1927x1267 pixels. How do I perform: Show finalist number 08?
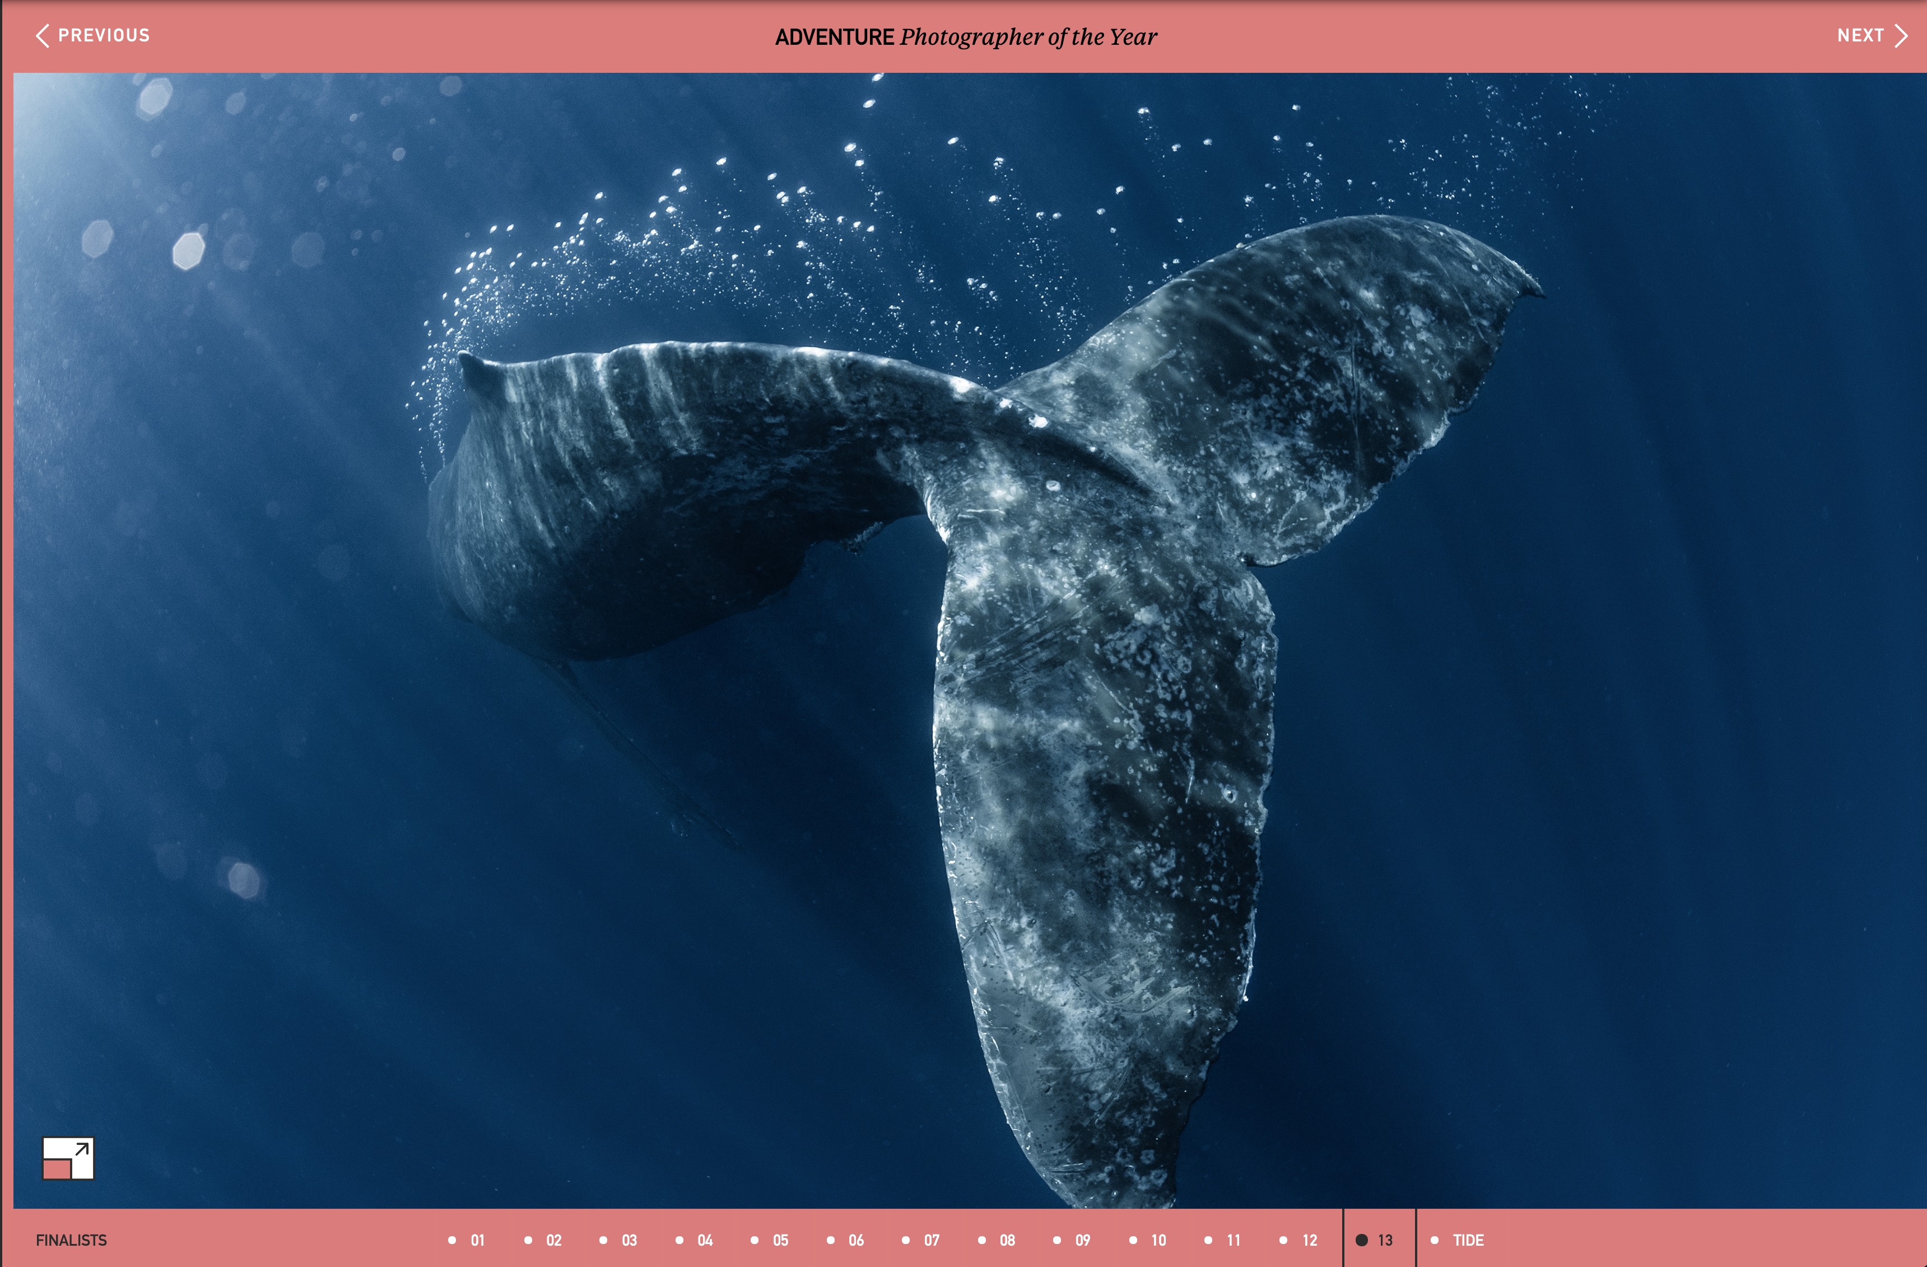tap(1007, 1240)
